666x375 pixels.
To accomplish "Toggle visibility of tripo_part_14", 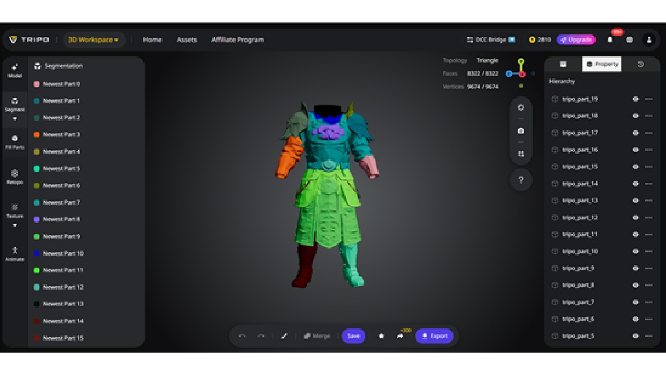I will pyautogui.click(x=635, y=184).
